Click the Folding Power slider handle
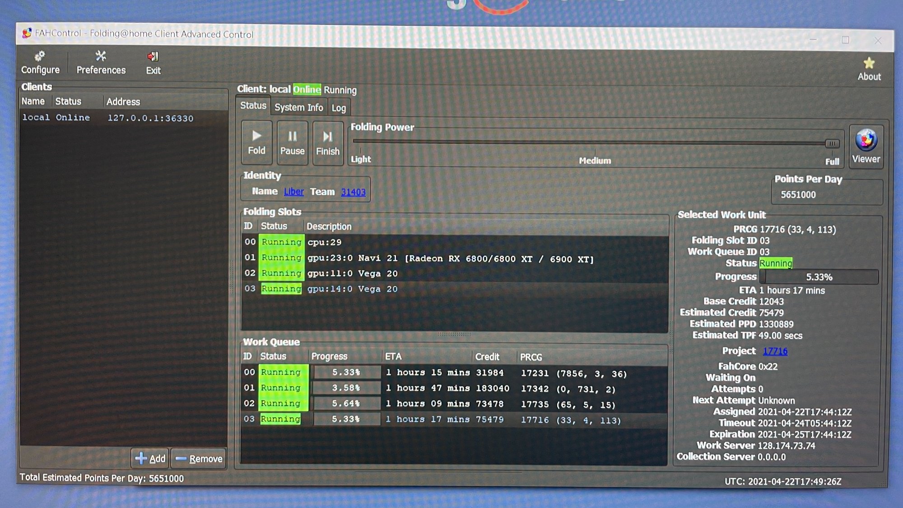This screenshot has width=903, height=508. coord(832,144)
